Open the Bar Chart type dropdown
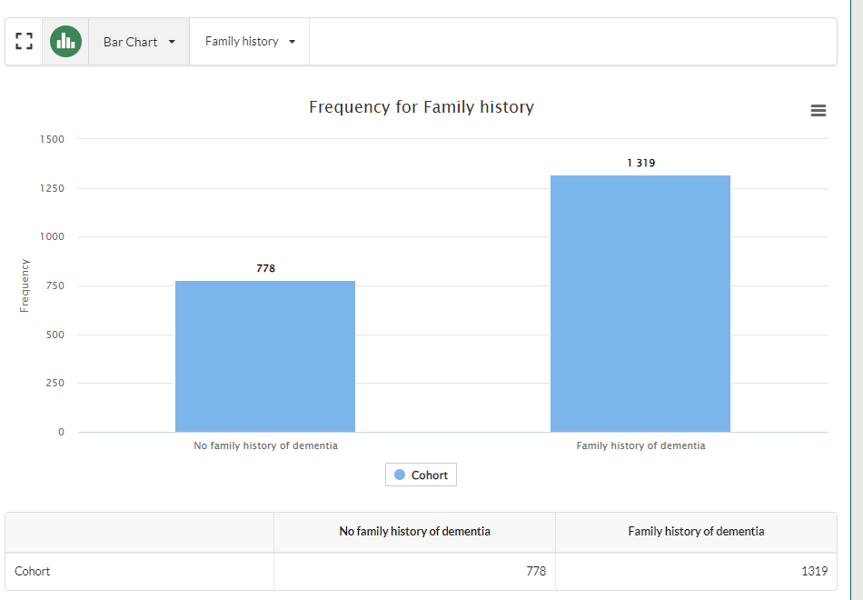Viewport: 863px width, 600px height. (139, 42)
